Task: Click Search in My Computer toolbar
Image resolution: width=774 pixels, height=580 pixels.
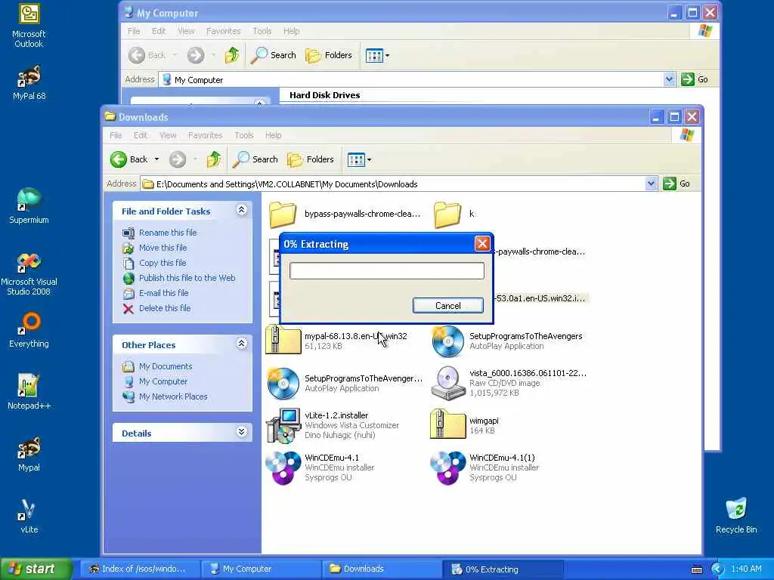Action: pyautogui.click(x=274, y=55)
